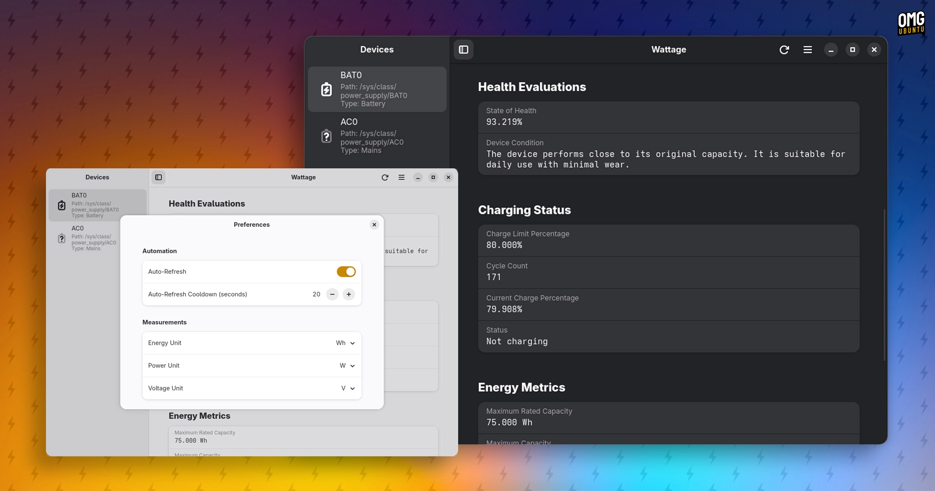
Task: Toggle the sidebar in the dark Wattage window
Action: [464, 49]
